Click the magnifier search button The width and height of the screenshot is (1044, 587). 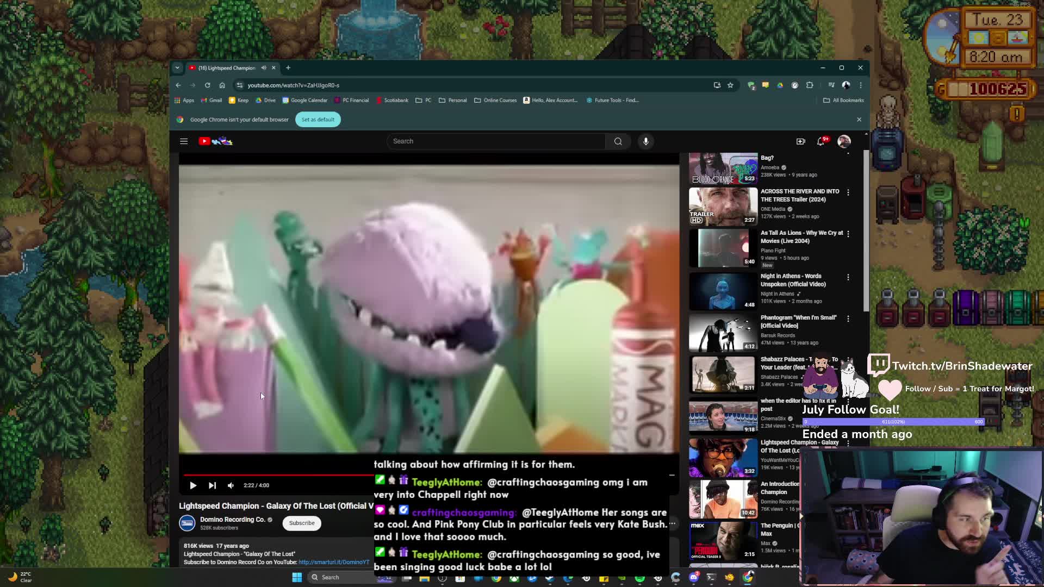(x=618, y=141)
